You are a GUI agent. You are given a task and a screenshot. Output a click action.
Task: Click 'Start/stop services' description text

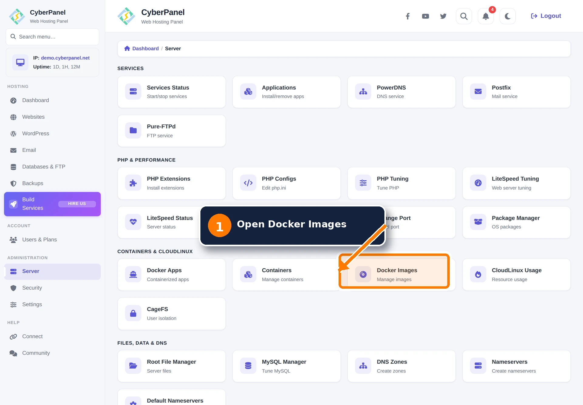tap(167, 97)
